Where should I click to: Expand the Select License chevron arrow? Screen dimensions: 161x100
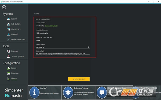point(89,47)
